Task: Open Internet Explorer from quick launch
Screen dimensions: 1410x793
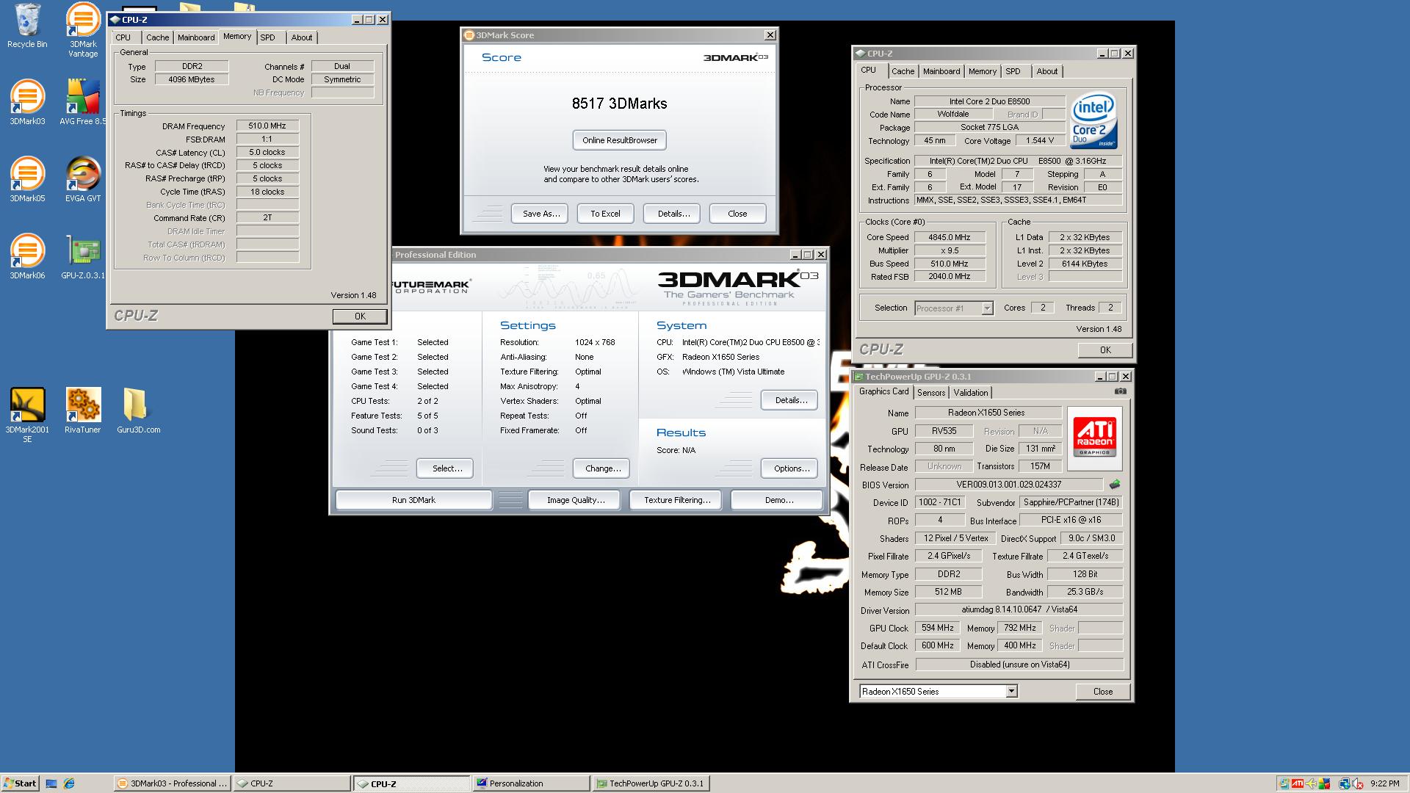Action: point(68,783)
